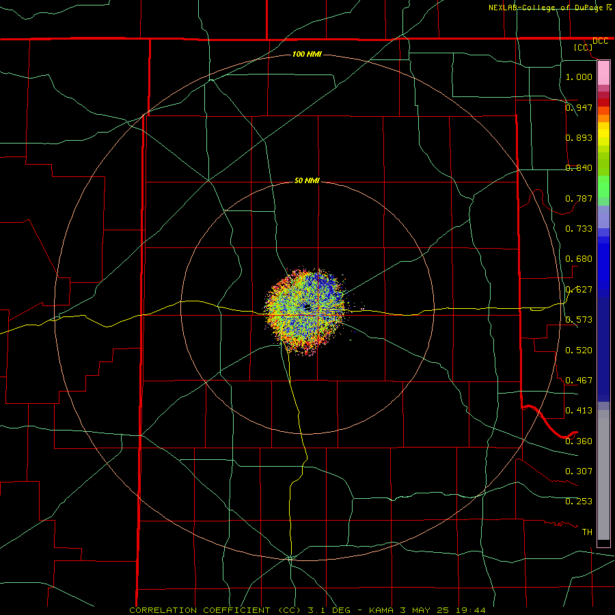The image size is (615, 615).
Task: Click the 0.733 legend value
Action: click(579, 228)
